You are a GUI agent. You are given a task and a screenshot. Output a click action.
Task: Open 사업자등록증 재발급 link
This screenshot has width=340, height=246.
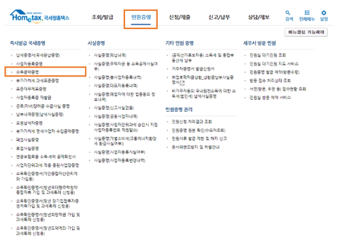[33, 98]
